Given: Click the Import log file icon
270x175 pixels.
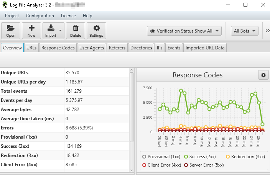Looking at the screenshot, I should (51, 28).
